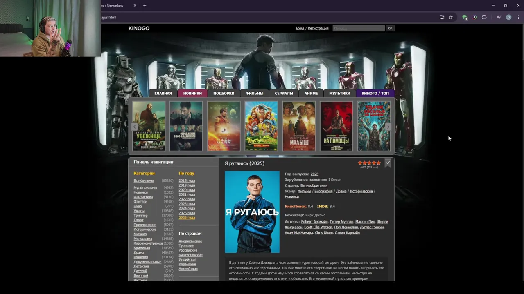Click the Исторические genre link
This screenshot has width=524, height=294.
click(361, 191)
